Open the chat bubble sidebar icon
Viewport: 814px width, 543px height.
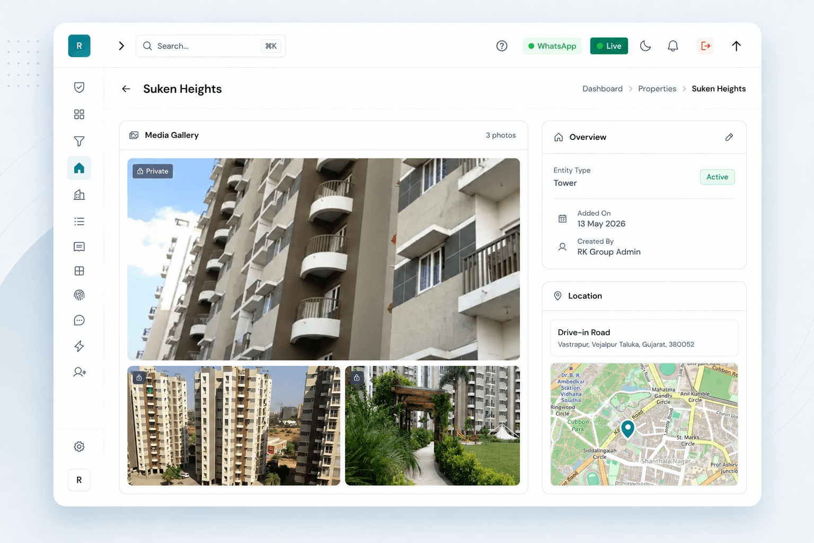(79, 320)
